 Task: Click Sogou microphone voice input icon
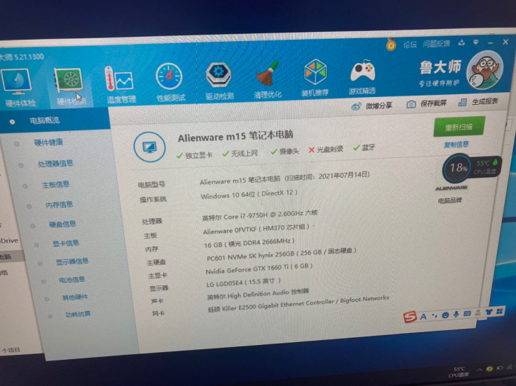(456, 314)
